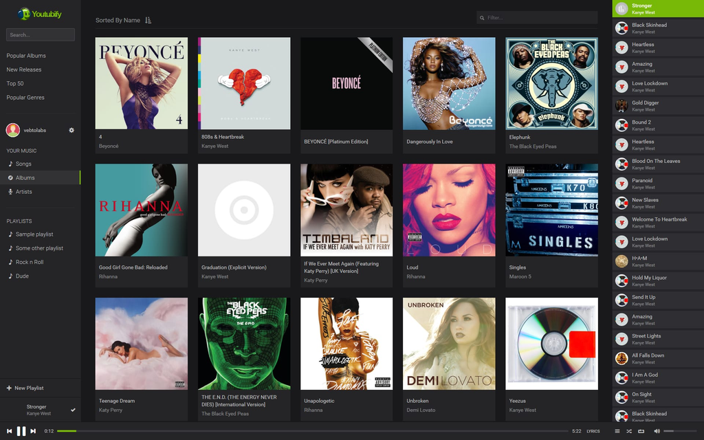The image size is (704, 440).
Task: Open the LYRICS view
Action: click(x=593, y=431)
